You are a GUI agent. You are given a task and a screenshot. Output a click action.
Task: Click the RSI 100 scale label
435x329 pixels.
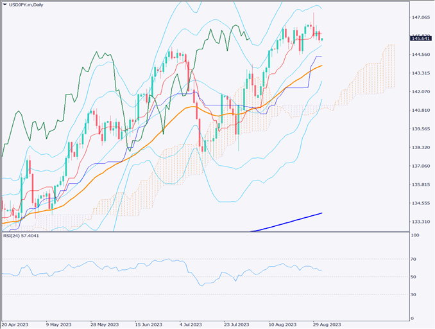416,236
